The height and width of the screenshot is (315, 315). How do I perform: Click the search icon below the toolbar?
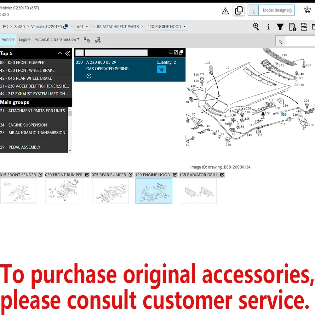pyautogui.click(x=280, y=42)
